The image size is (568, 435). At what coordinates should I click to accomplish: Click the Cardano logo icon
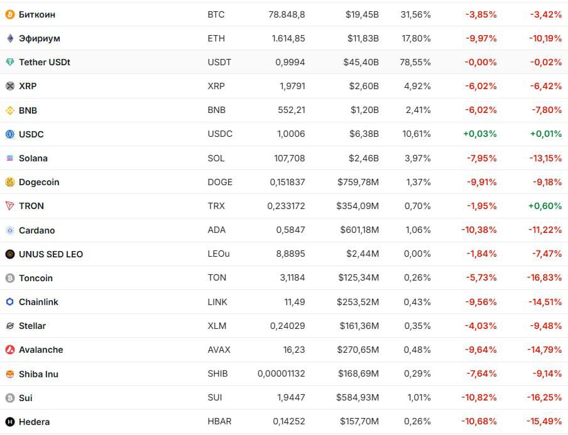9,230
